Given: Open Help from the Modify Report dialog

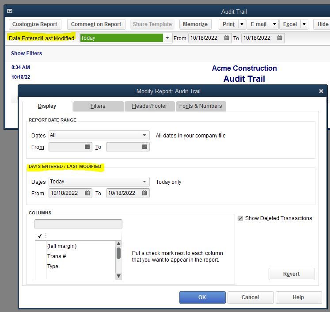Looking at the screenshot, I should (299, 297).
